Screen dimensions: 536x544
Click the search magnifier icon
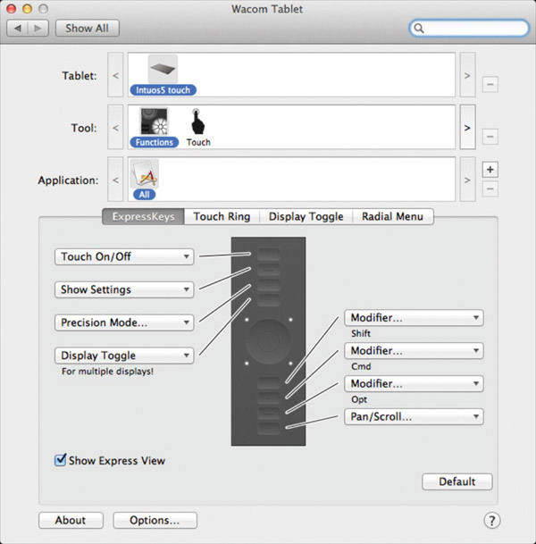pos(419,29)
